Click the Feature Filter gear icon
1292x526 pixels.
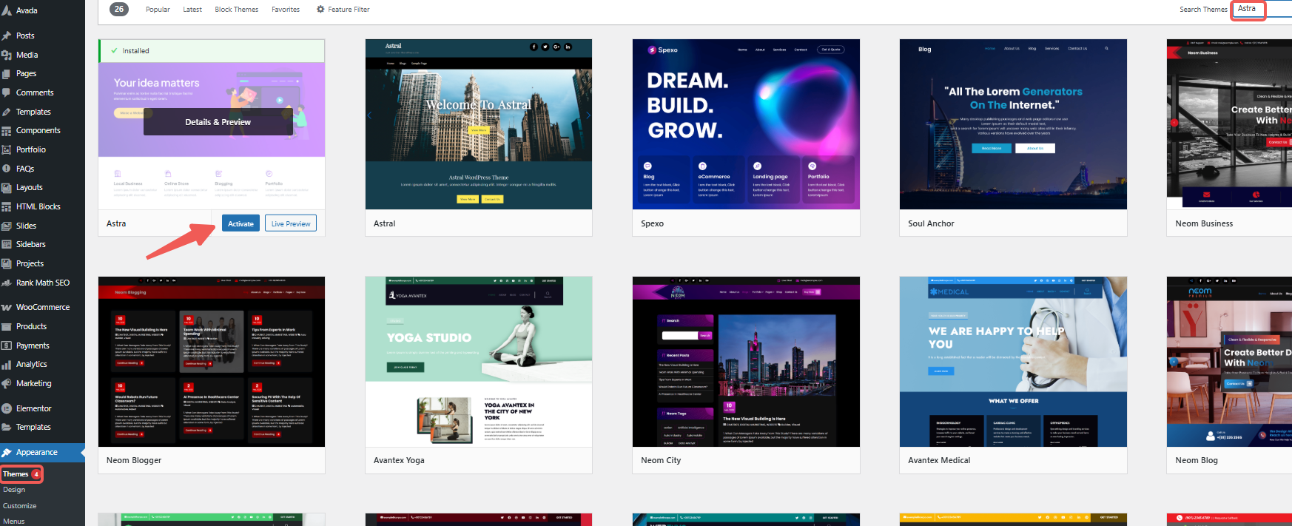coord(320,10)
